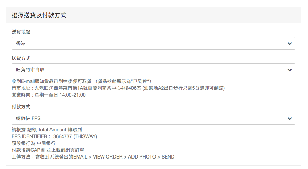Click the 上傳方法 upload instructions line
Viewport: 308px width, 169px height.
(93, 157)
